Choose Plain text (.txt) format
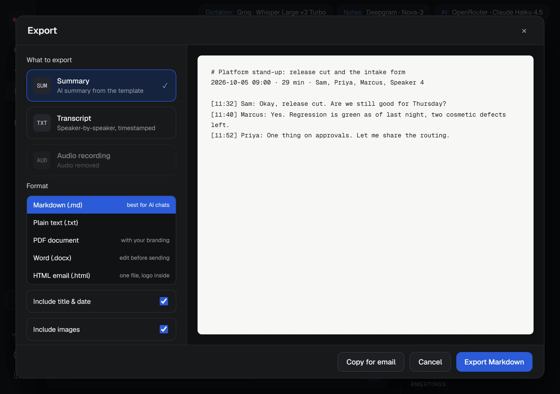Image resolution: width=560 pixels, height=394 pixels. 101,222
